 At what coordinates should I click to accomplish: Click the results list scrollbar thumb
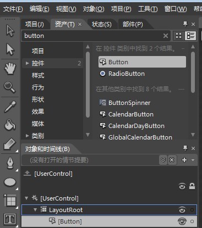(193, 73)
